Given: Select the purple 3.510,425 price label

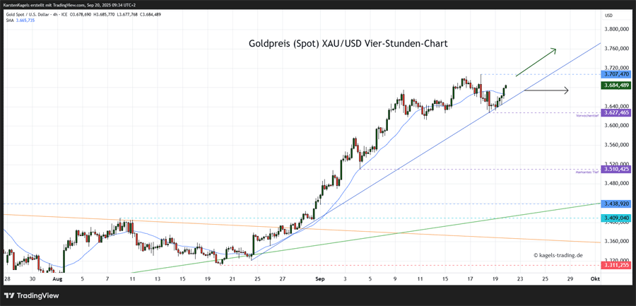Looking at the screenshot, I should [x=616, y=169].
